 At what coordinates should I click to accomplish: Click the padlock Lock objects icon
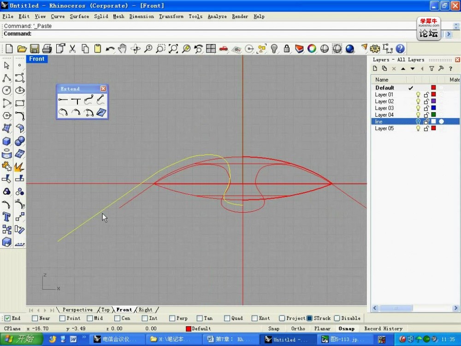[x=287, y=48]
